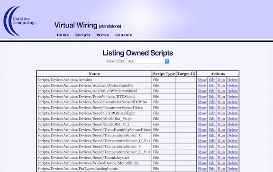Show the BarometerSensorBMP180 script
The width and height of the screenshot is (273, 172).
202,102
